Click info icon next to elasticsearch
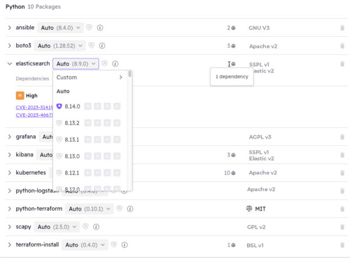 pyautogui.click(x=116, y=64)
